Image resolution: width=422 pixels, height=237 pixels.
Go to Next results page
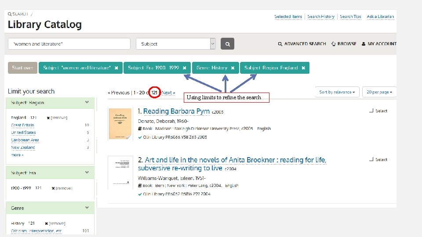pyautogui.click(x=168, y=93)
